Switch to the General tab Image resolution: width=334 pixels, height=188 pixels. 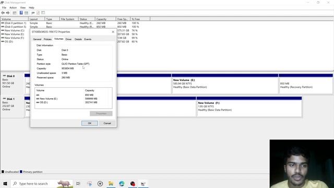pyautogui.click(x=37, y=40)
